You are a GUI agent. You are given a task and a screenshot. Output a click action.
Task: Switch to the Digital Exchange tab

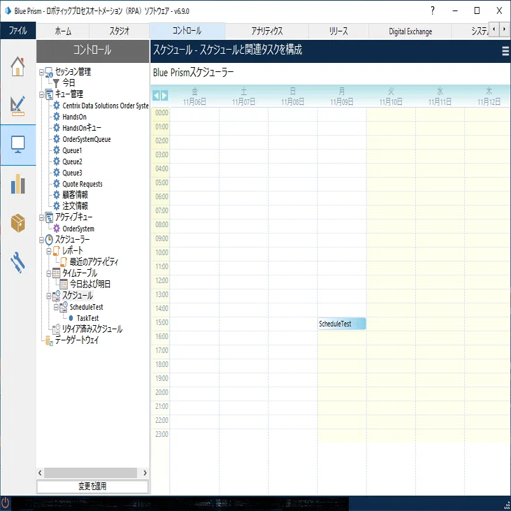[x=410, y=31]
